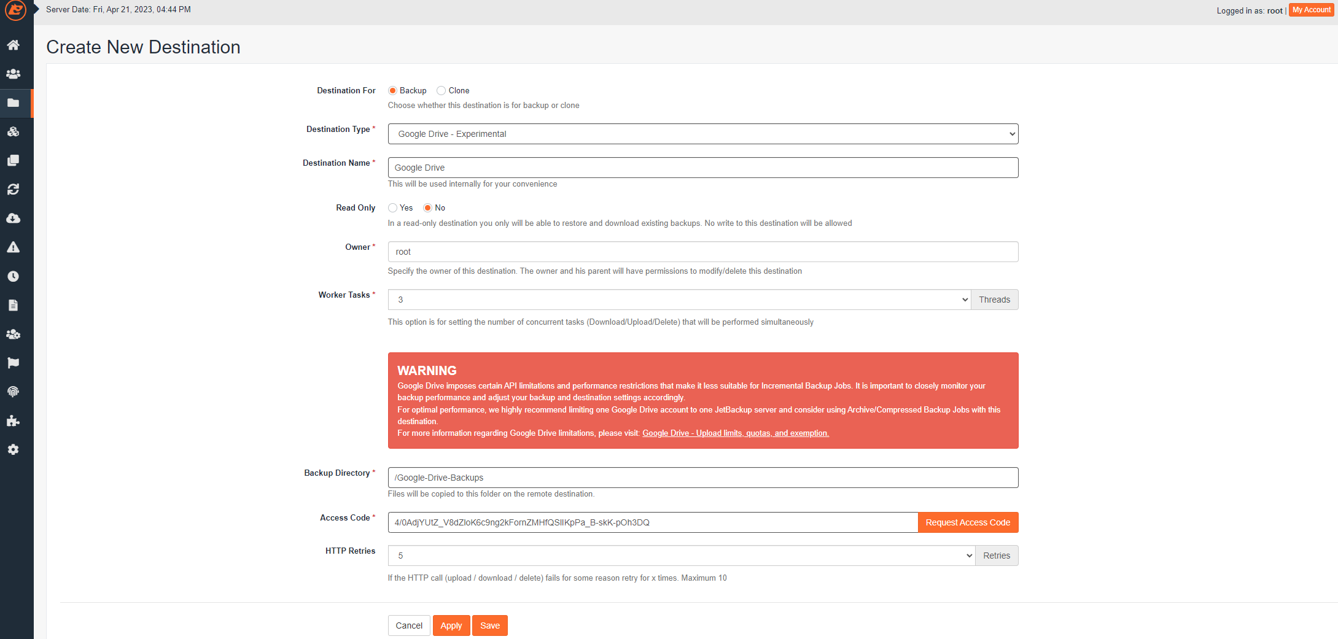Viewport: 1338px width, 639px height.
Task: Open the document logs sidebar icon
Action: (14, 305)
